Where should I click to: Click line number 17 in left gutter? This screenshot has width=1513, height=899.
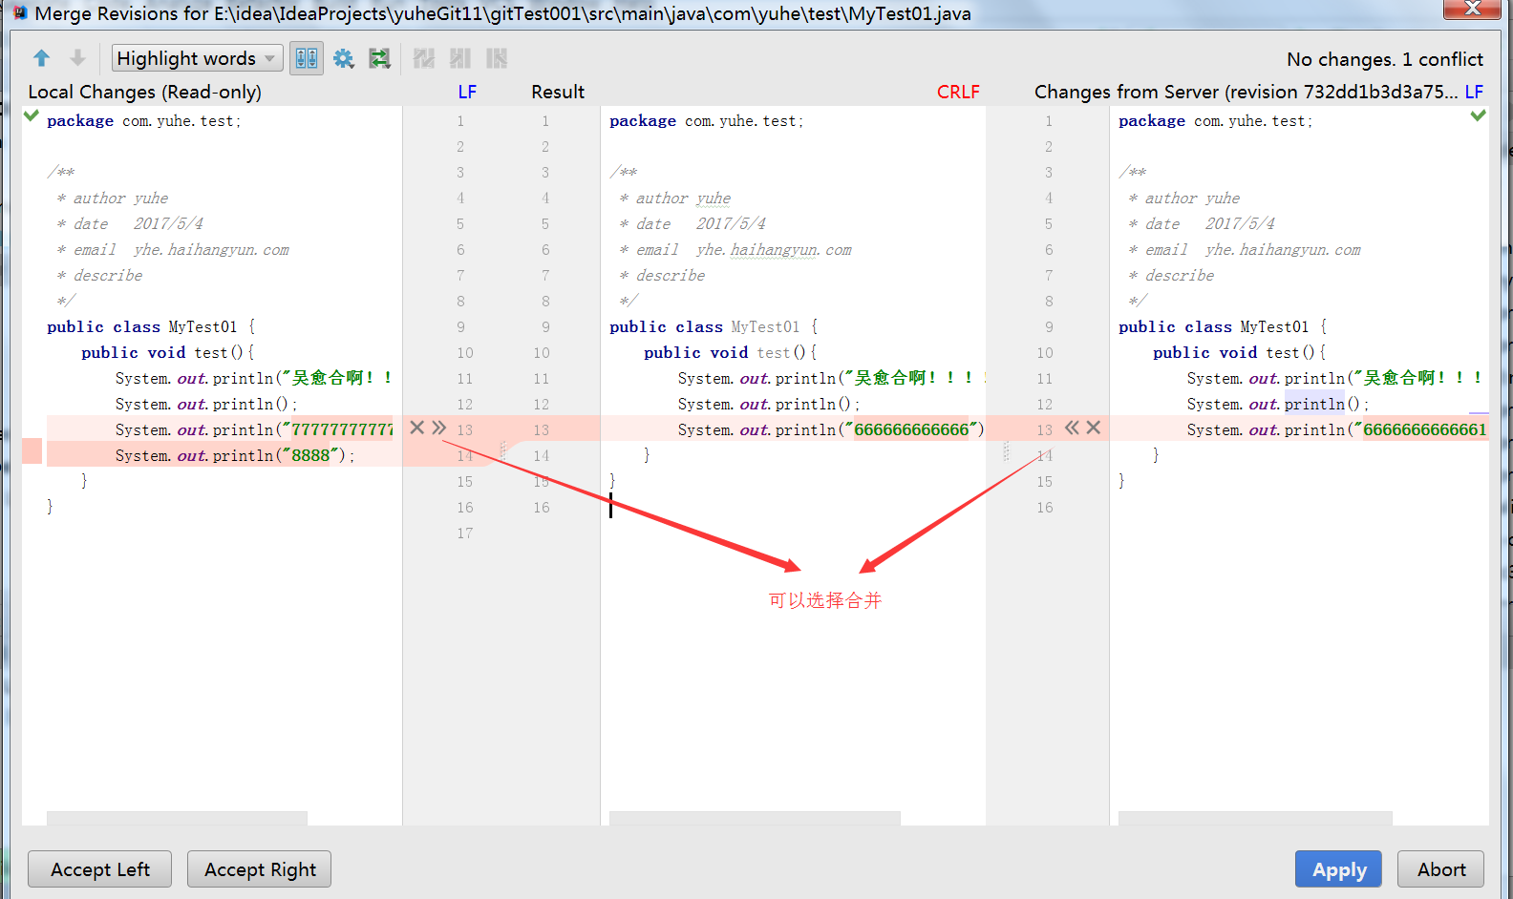[x=464, y=533]
